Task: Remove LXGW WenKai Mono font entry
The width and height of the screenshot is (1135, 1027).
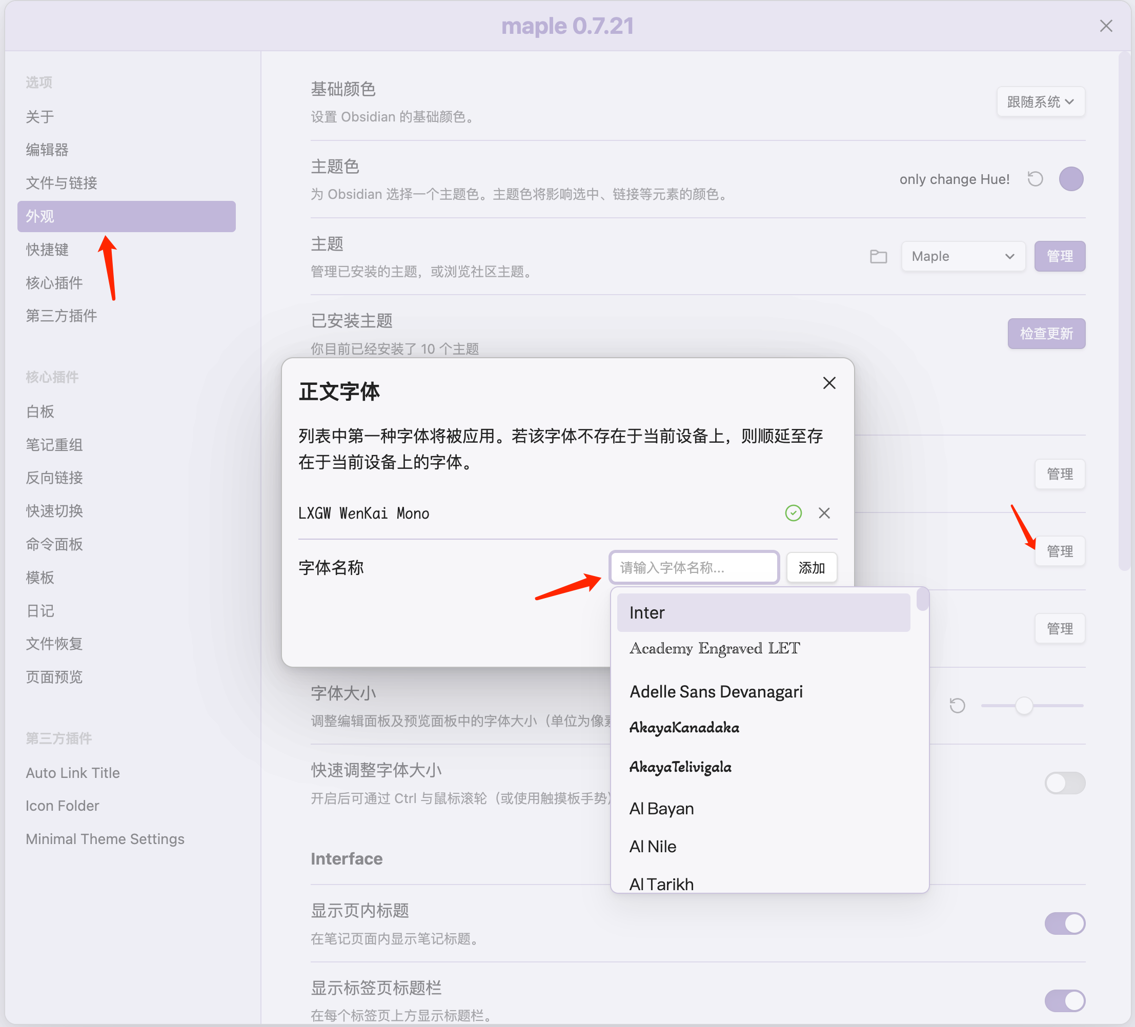Action: (x=824, y=512)
